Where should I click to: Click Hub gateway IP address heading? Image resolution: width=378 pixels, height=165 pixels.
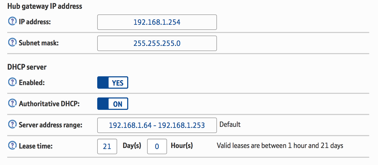point(45,6)
